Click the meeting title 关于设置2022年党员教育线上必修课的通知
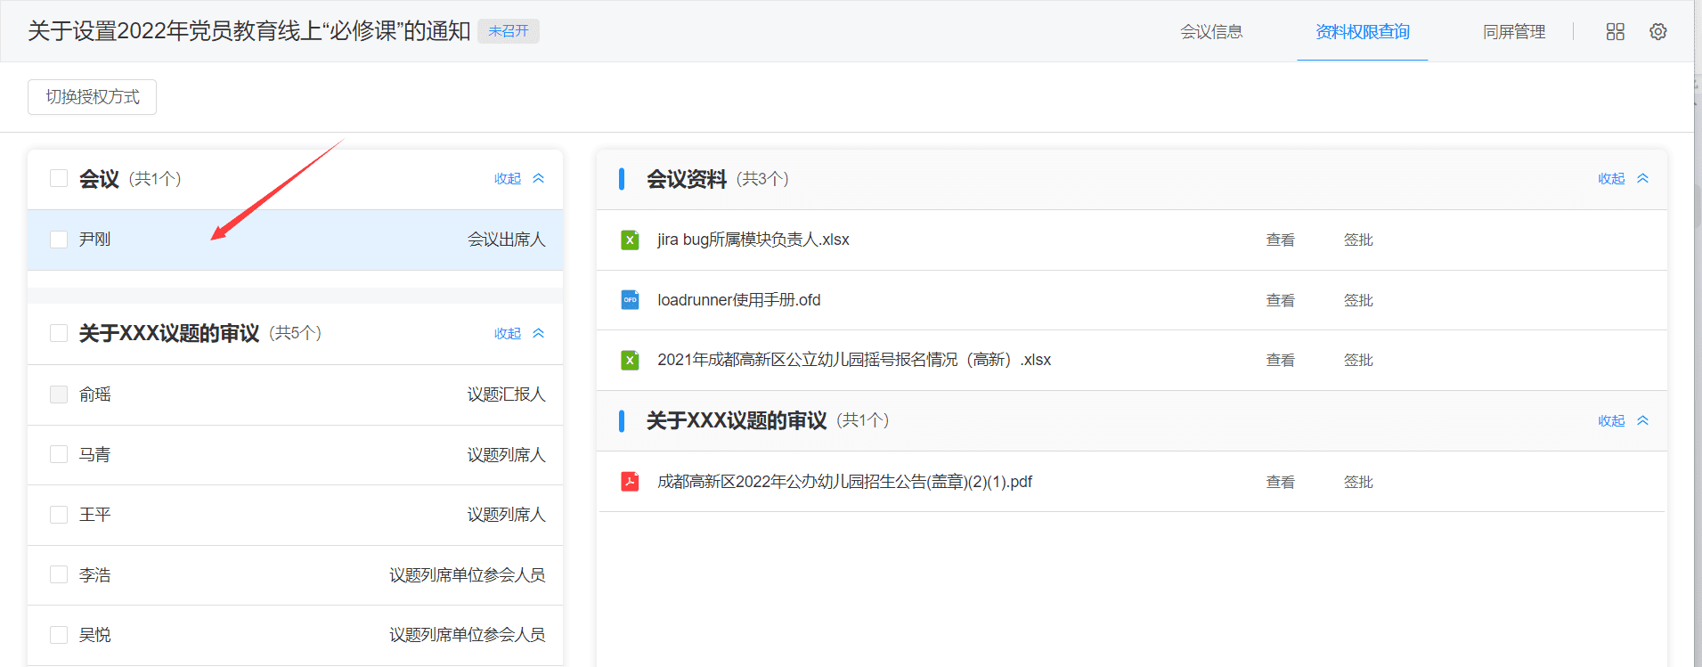 (x=249, y=31)
